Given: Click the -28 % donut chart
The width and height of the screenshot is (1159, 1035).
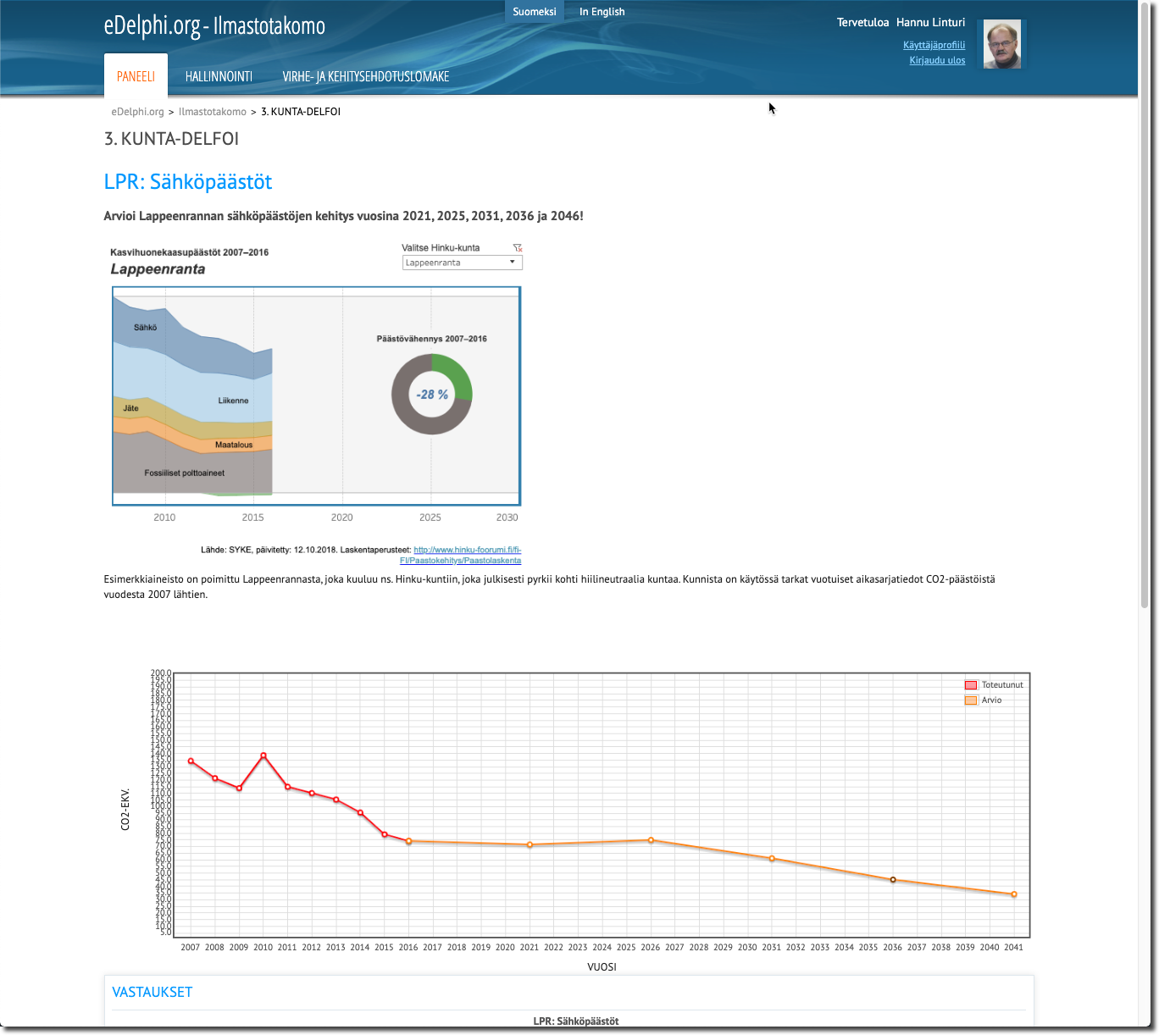Looking at the screenshot, I should [x=432, y=395].
